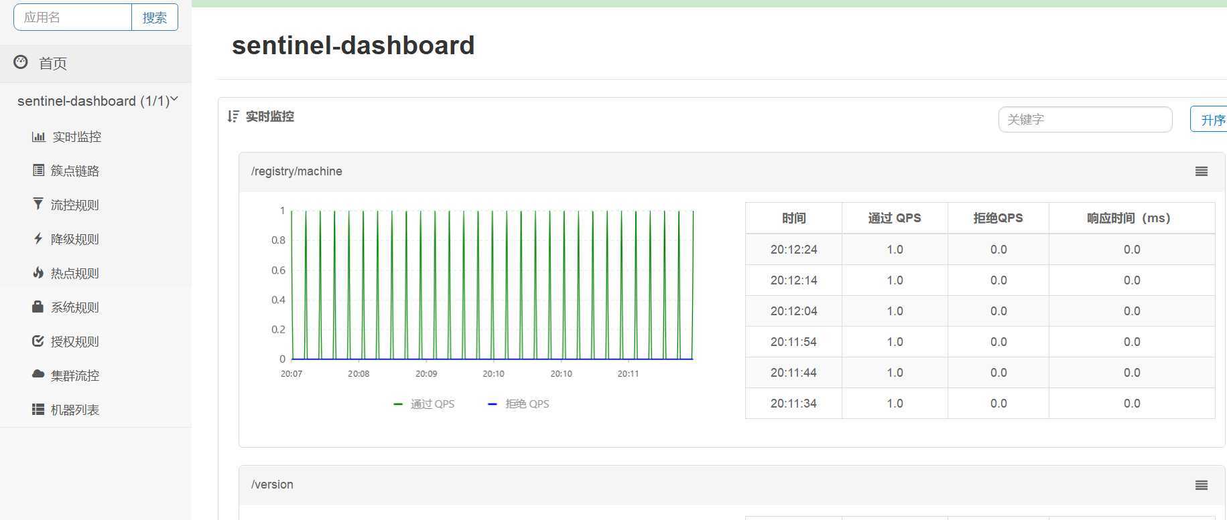Screen dimensions: 1227x520
Task: Click the funnel icon beside 流控规则
Action: click(38, 203)
